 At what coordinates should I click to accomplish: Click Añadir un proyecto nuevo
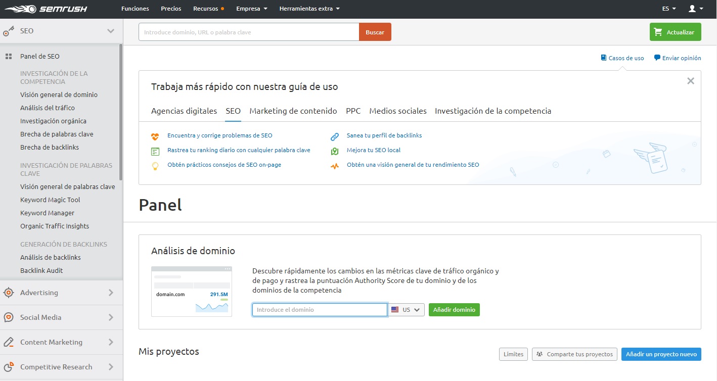pos(661,354)
